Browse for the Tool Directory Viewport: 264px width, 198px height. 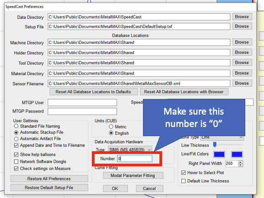coord(242,62)
